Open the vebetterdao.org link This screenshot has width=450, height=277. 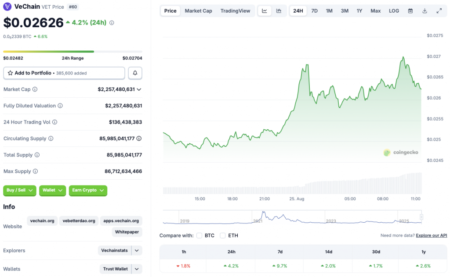(79, 221)
